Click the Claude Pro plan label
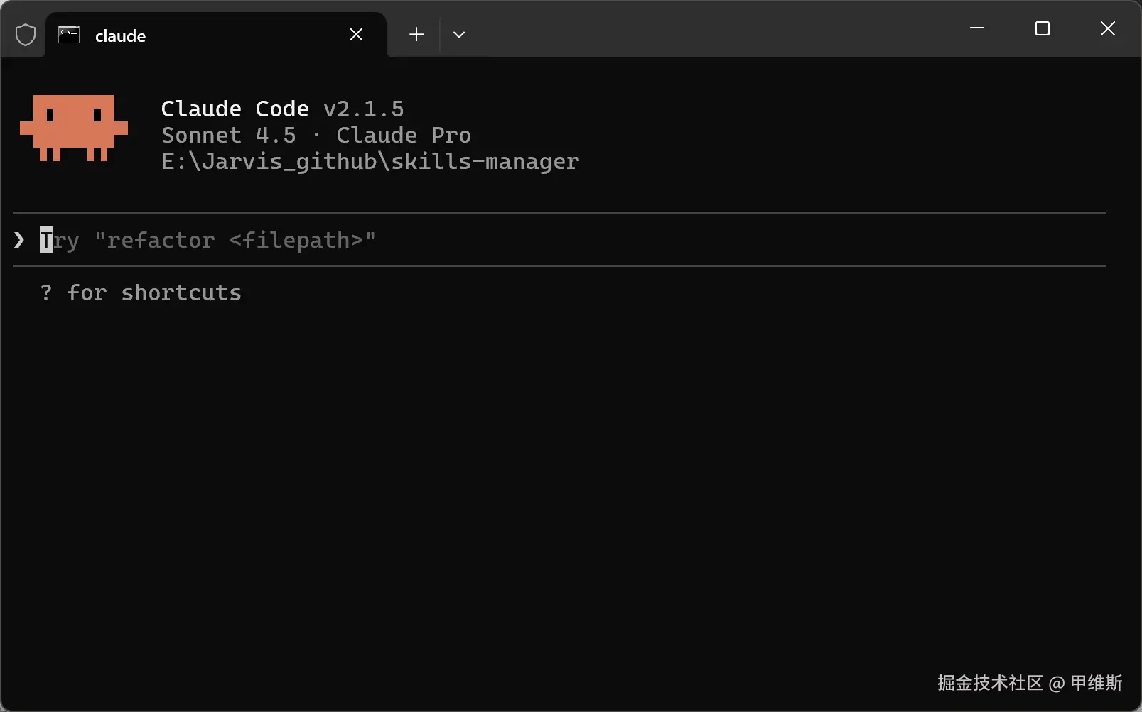This screenshot has width=1142, height=712. point(403,135)
